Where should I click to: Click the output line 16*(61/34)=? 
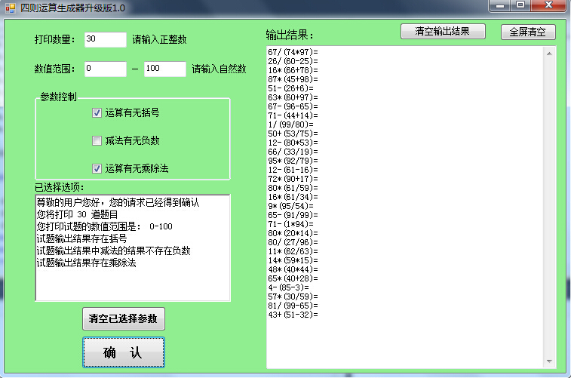[x=293, y=197]
